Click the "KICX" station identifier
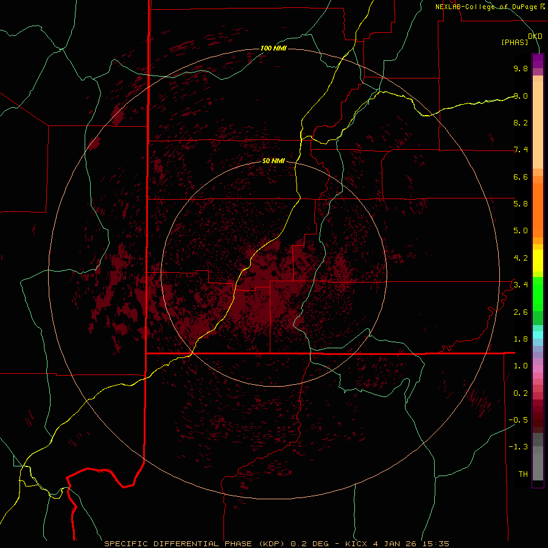 (x=356, y=544)
